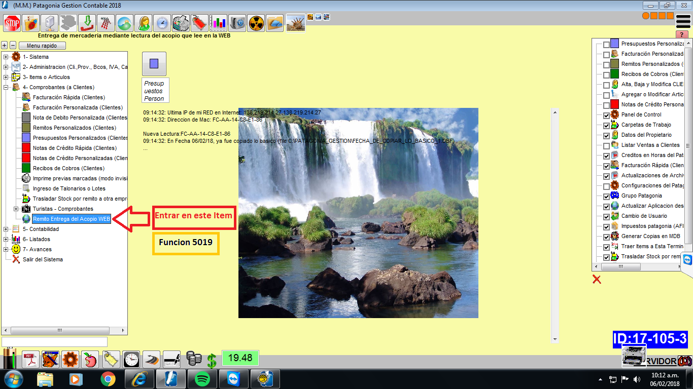693x389 pixels.
Task: Click the Menu rapido button
Action: [x=42, y=46]
